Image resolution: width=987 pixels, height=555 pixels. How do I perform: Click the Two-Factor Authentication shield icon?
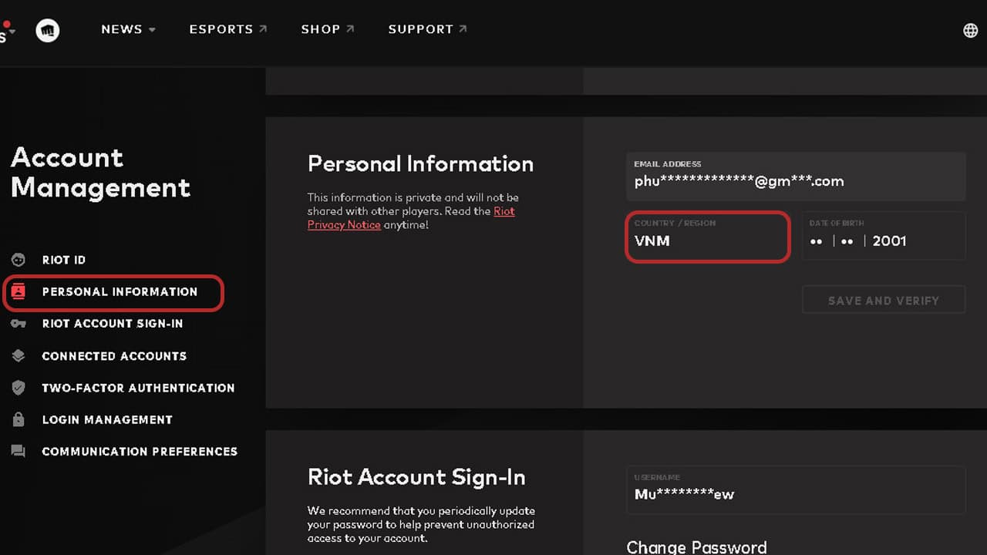click(19, 388)
